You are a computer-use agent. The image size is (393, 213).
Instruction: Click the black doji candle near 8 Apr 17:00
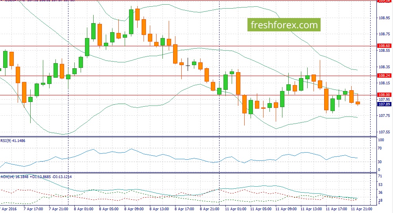188,66
